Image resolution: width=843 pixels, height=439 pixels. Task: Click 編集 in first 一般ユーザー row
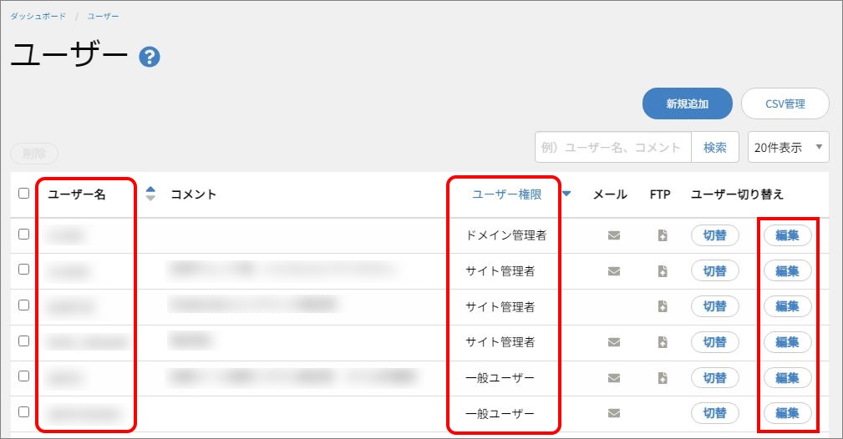(787, 378)
